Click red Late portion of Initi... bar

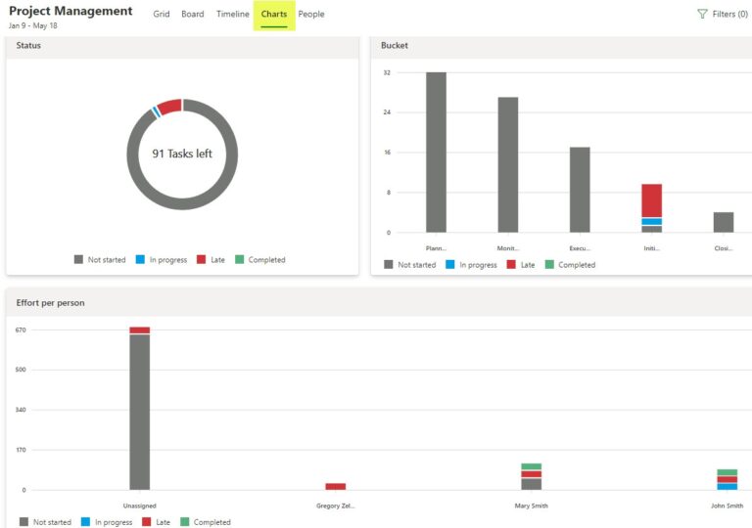[652, 200]
